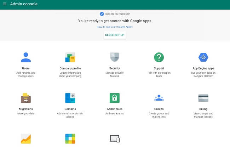
Task: Open the Billing credit card icon
Action: tap(203, 98)
